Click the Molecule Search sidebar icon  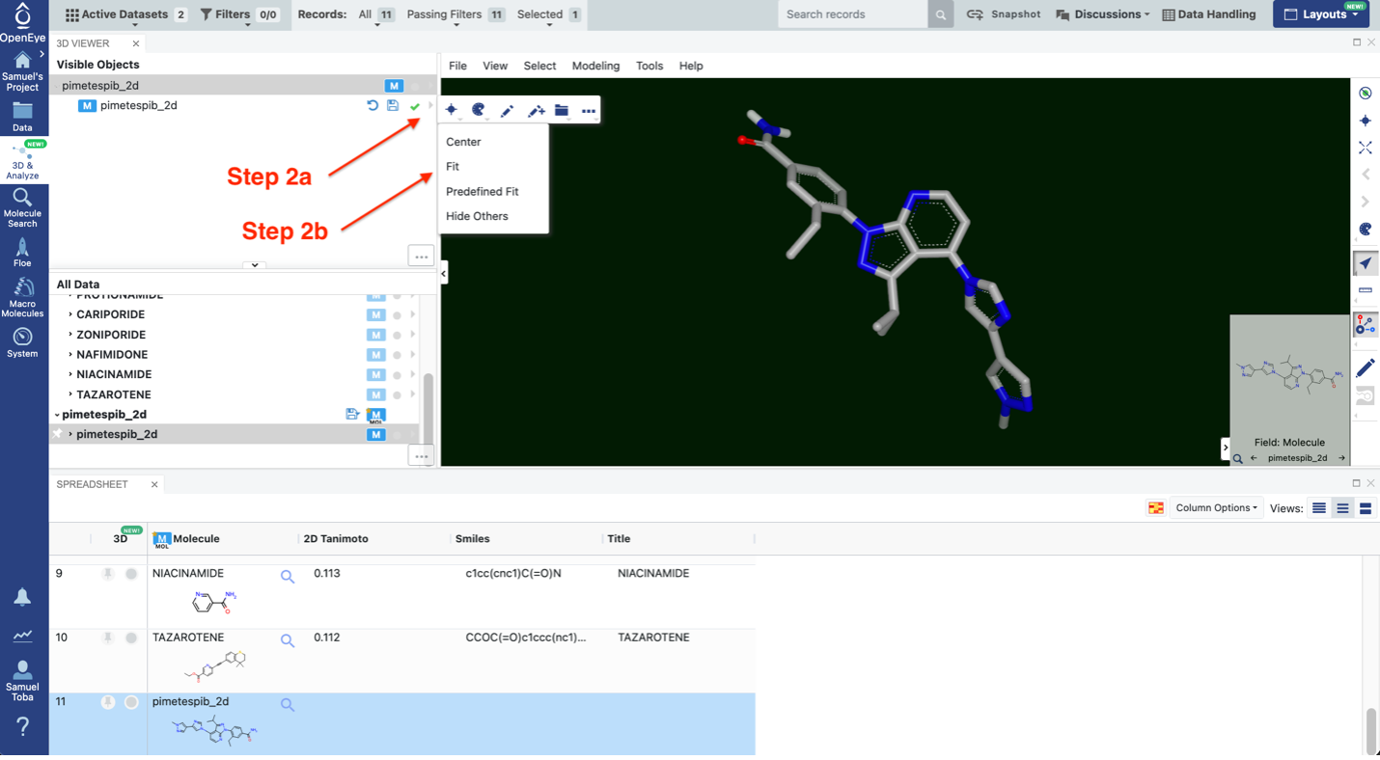pyautogui.click(x=22, y=206)
